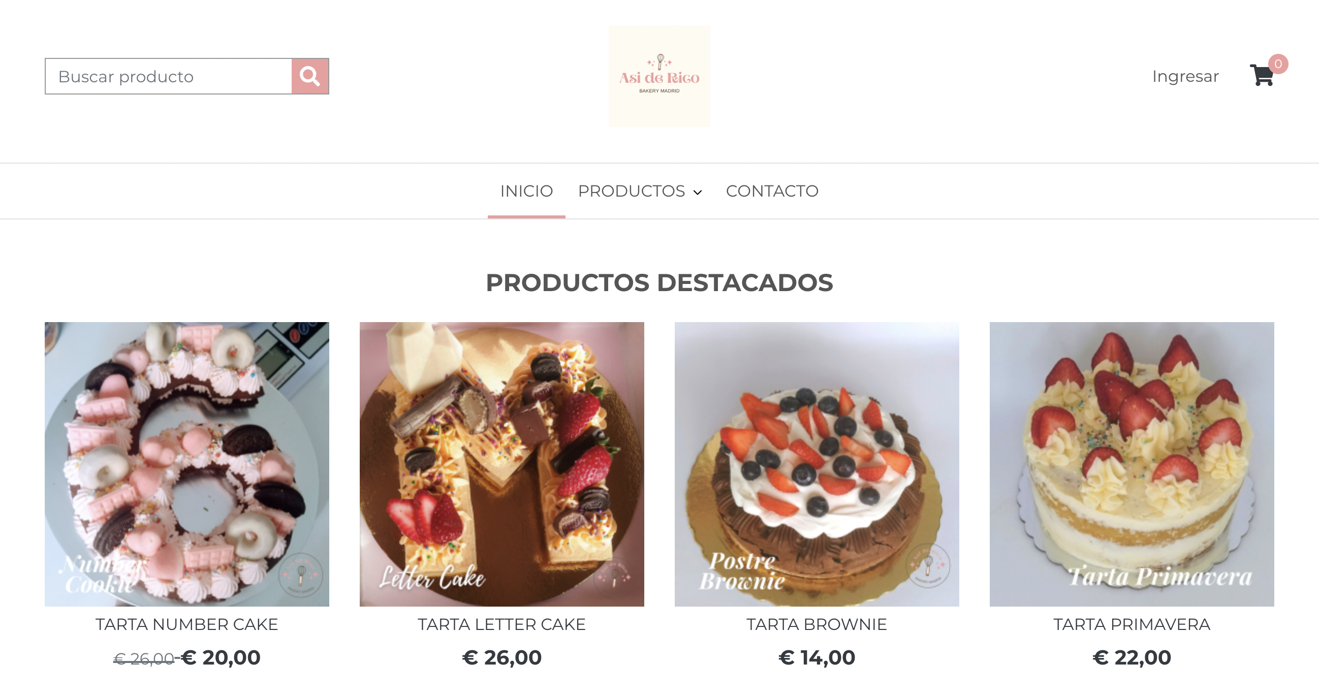Expand the PRODUCTOS dropdown chevron

click(698, 192)
